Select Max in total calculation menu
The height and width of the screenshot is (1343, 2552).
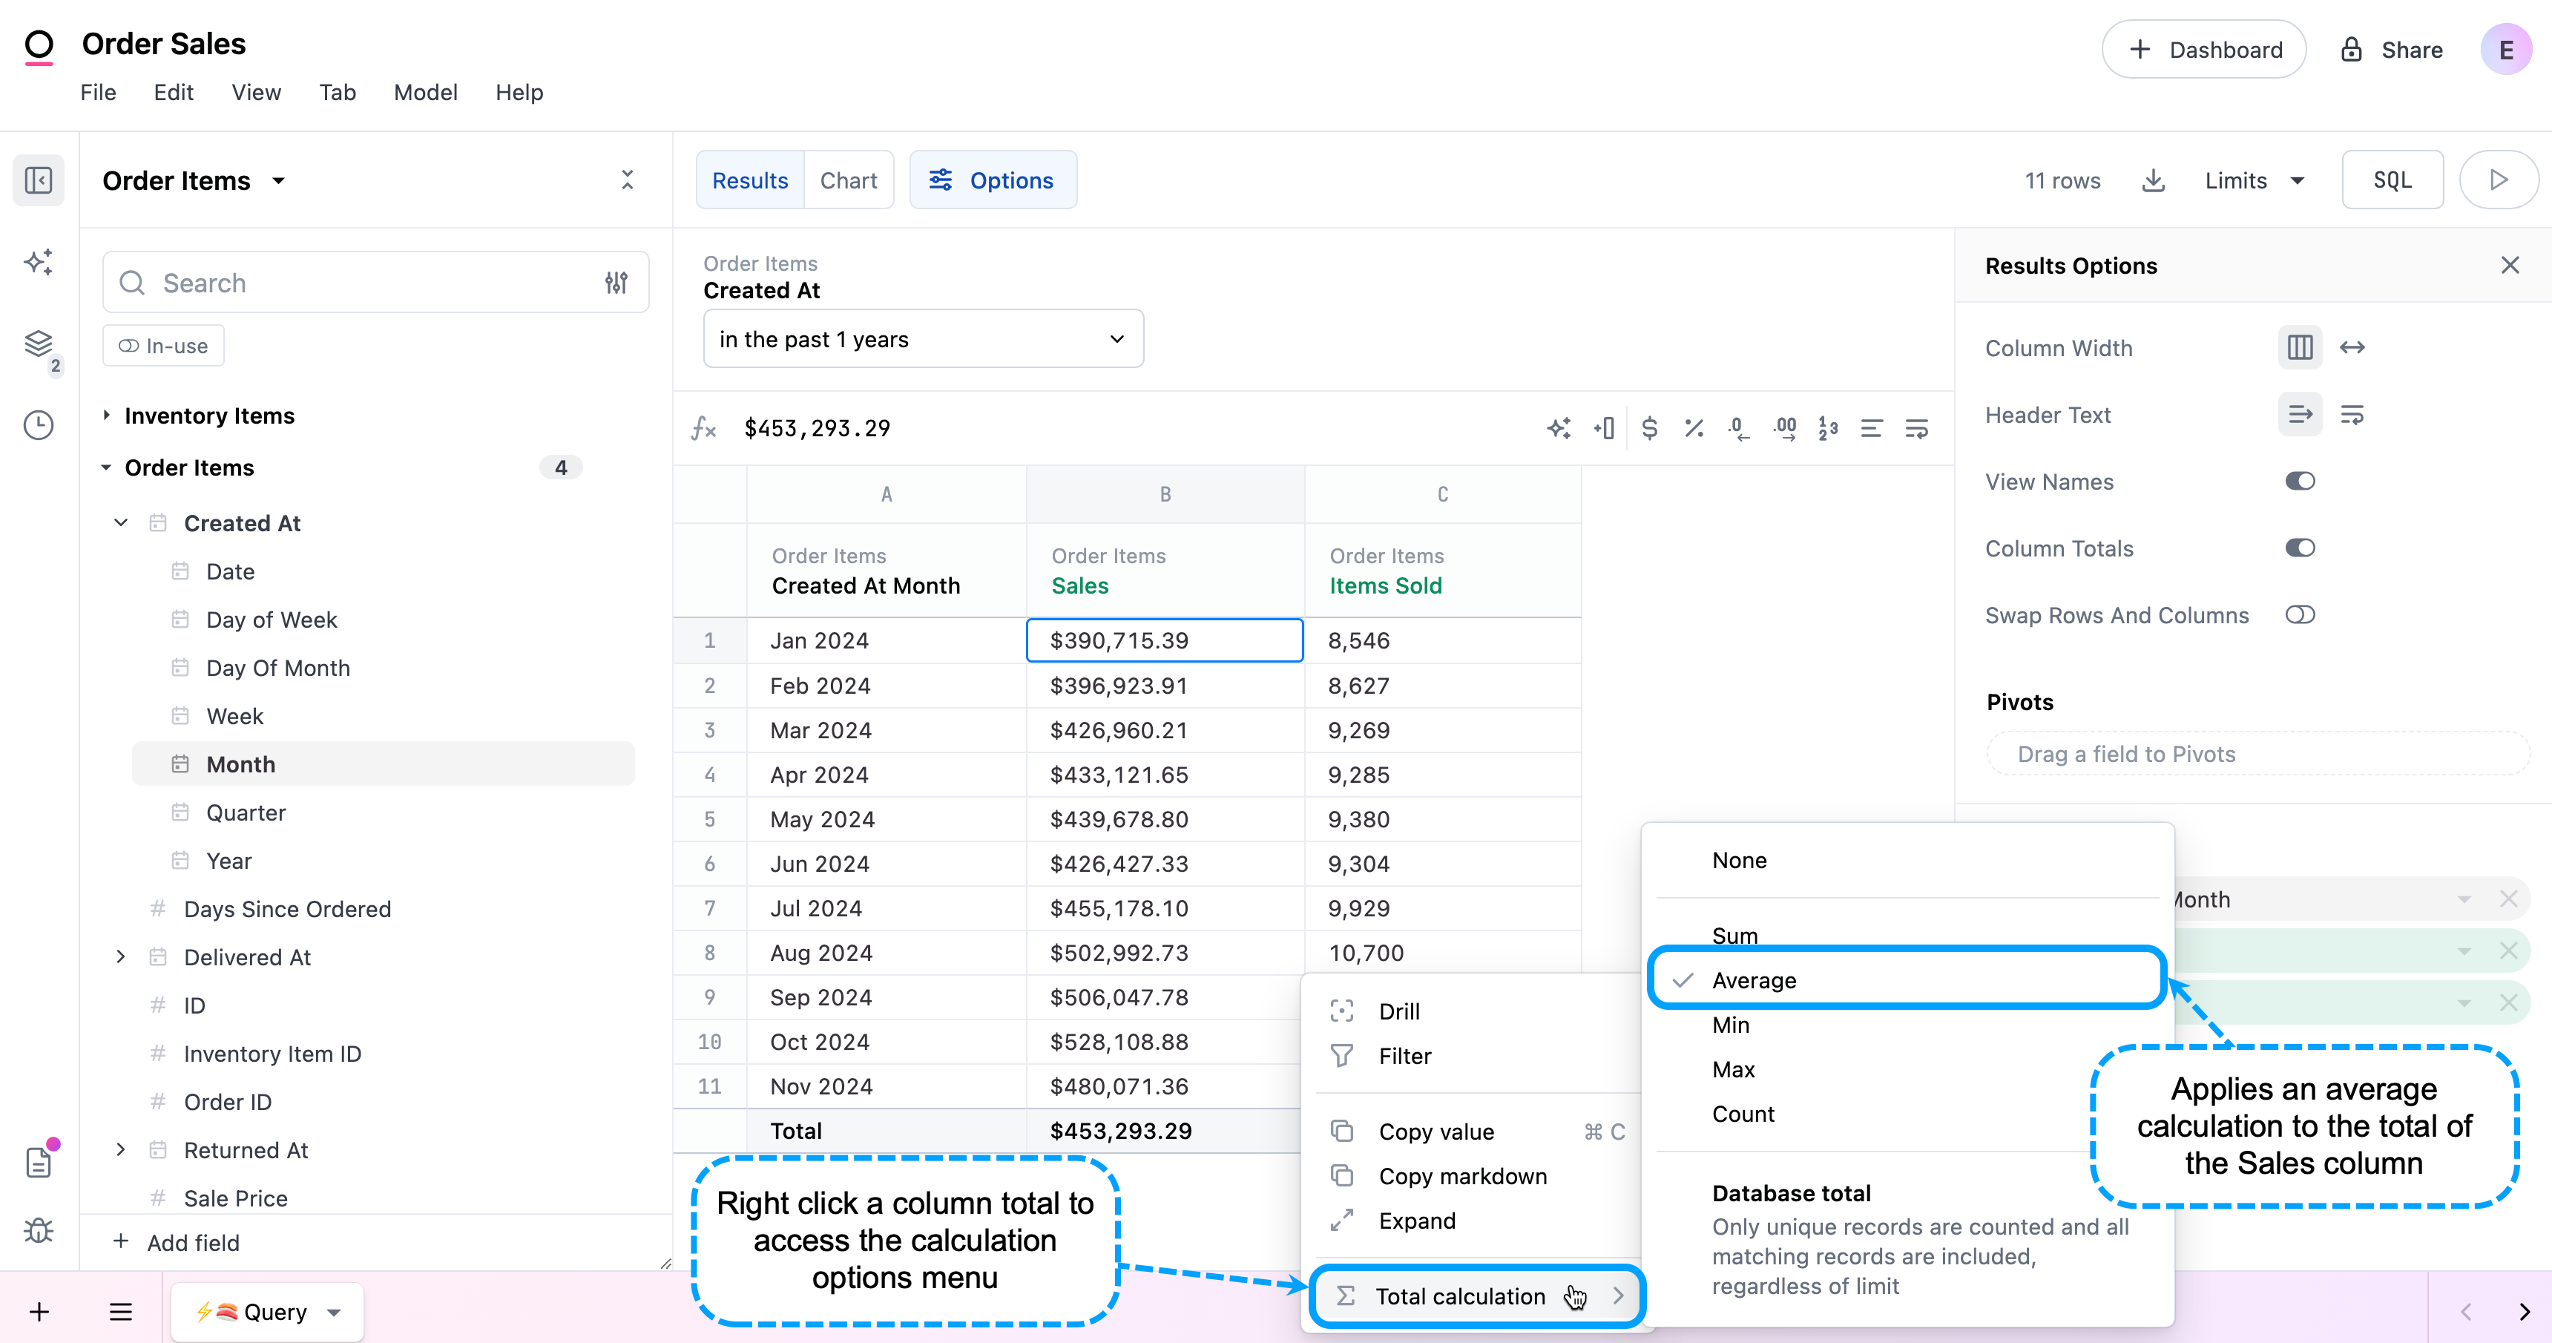click(1733, 1069)
